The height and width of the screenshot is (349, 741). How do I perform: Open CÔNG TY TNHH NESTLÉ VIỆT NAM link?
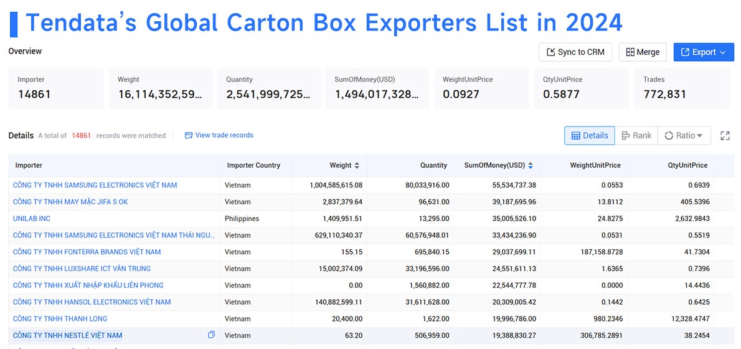(x=68, y=335)
